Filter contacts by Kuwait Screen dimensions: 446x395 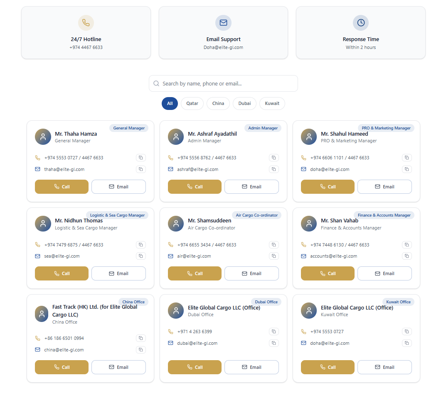(x=272, y=103)
